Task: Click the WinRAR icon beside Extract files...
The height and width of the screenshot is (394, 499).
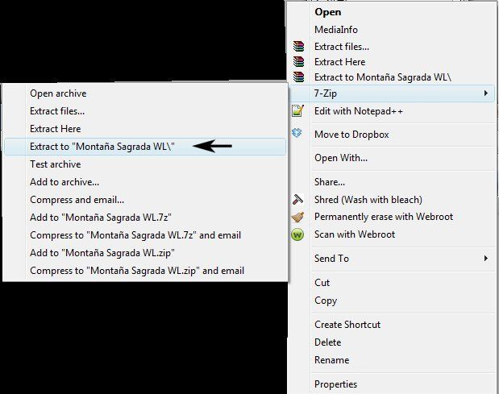Action: pyautogui.click(x=298, y=47)
